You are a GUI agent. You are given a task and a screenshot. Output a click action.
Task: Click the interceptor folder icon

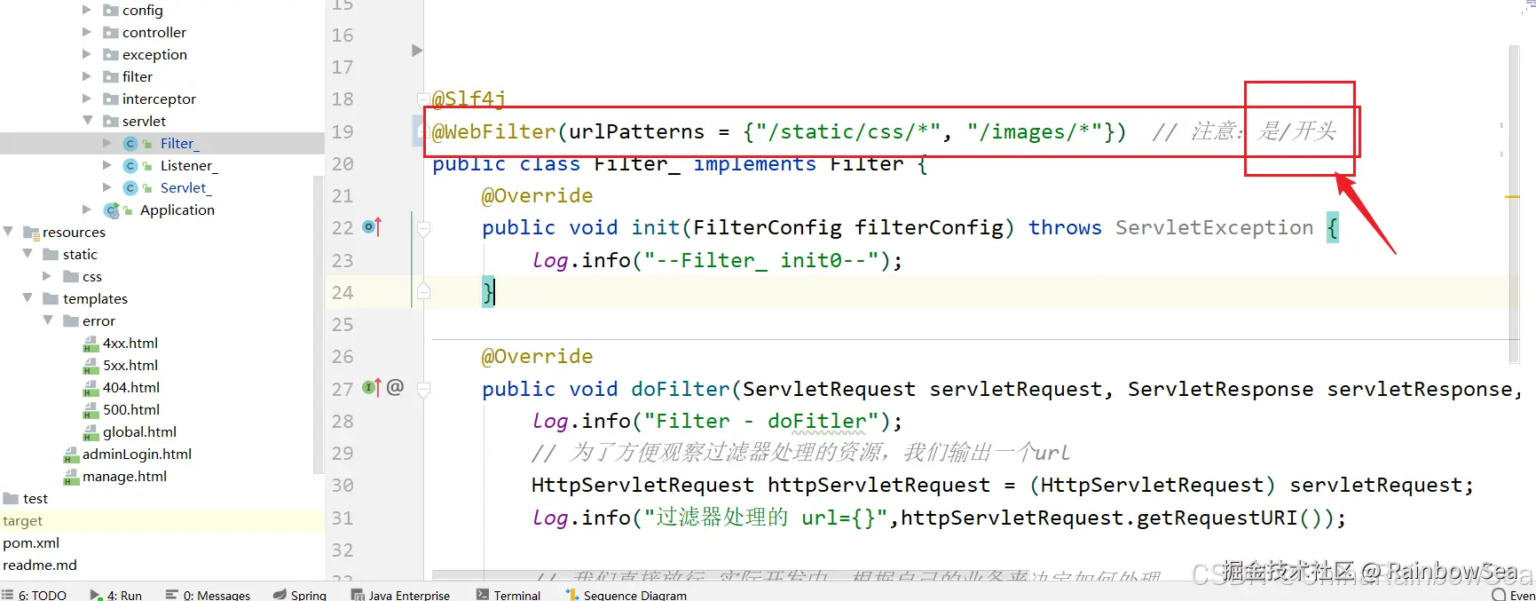pos(110,99)
